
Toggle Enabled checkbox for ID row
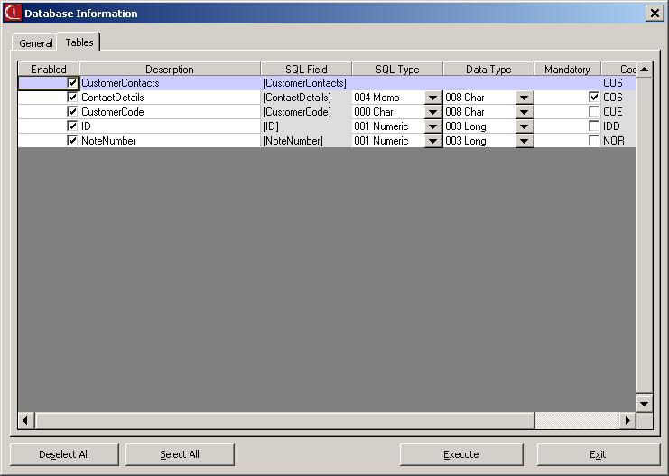pyautogui.click(x=72, y=126)
